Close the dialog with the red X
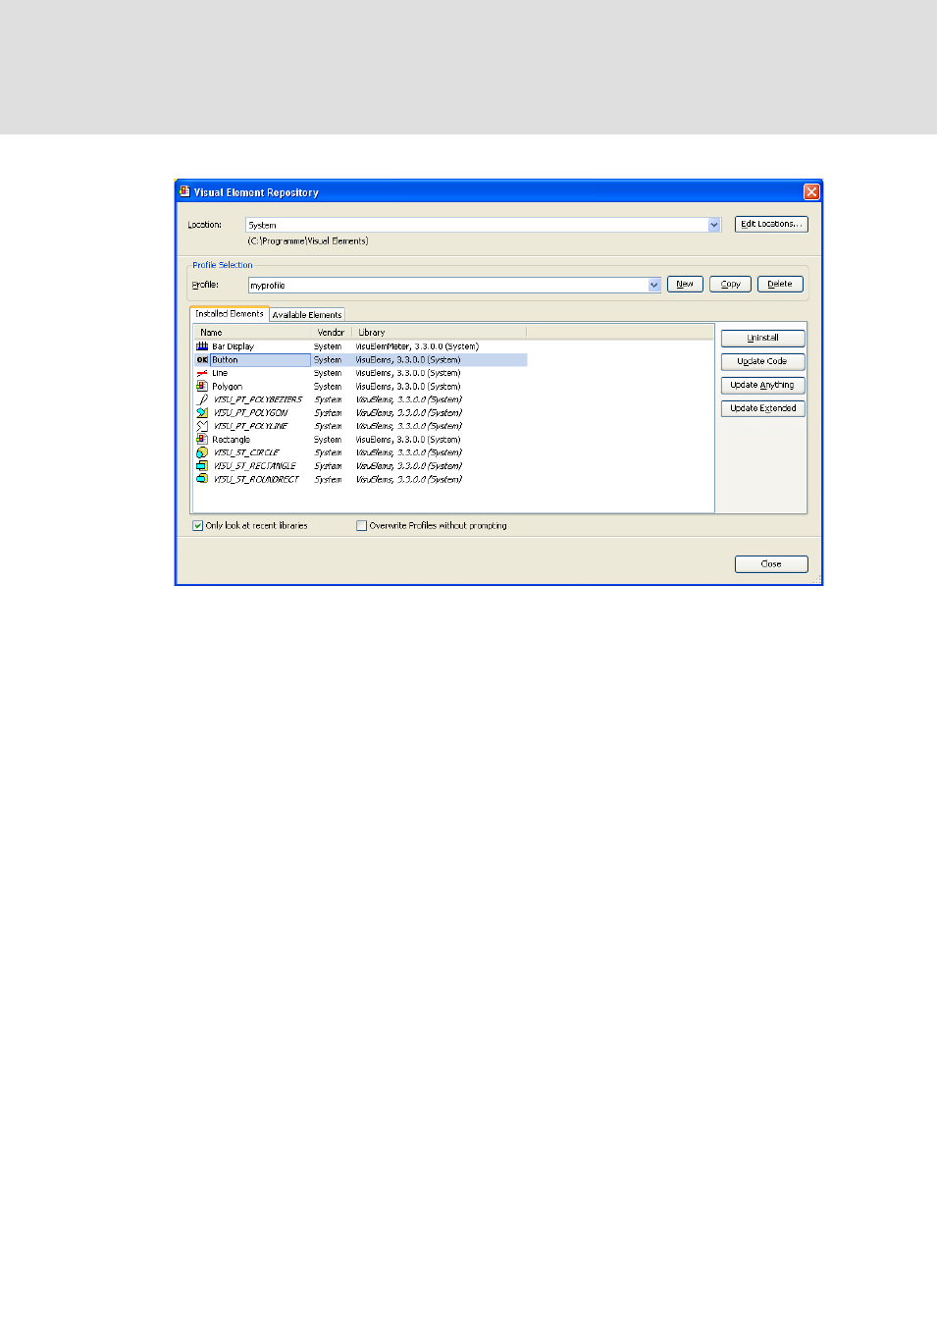The image size is (937, 1325). pyautogui.click(x=811, y=192)
